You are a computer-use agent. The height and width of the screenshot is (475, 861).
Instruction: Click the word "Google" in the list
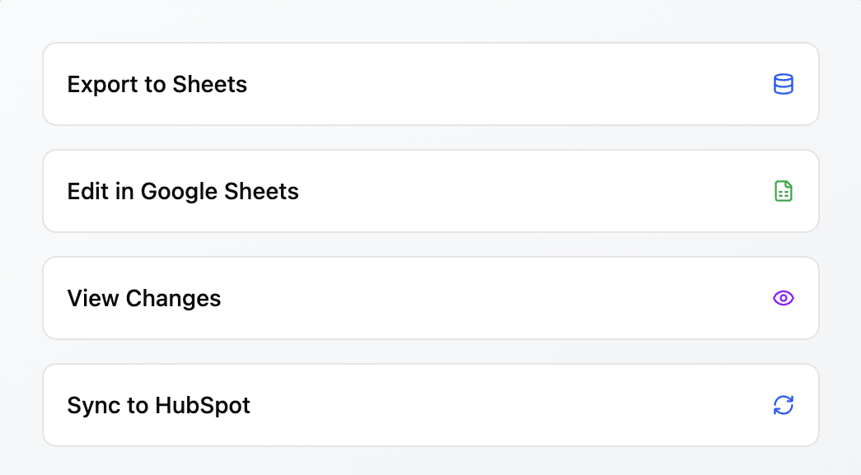(x=180, y=191)
